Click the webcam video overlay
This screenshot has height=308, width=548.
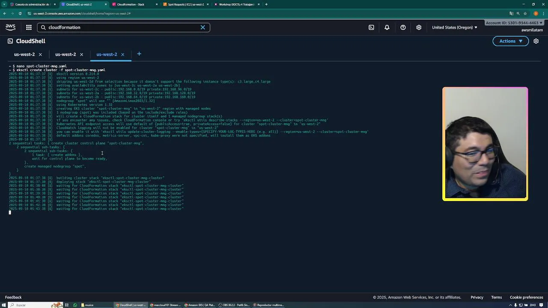point(485,144)
